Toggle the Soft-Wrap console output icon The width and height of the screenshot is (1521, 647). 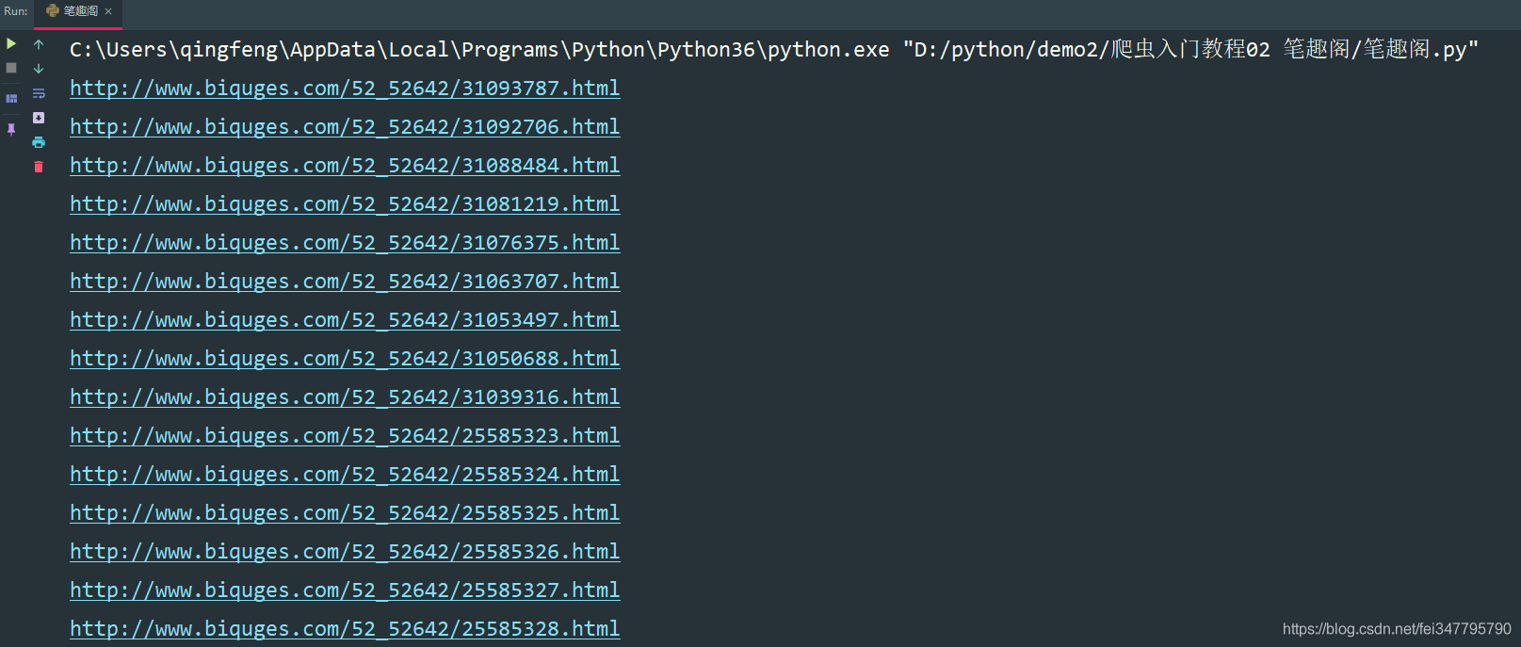click(x=39, y=93)
